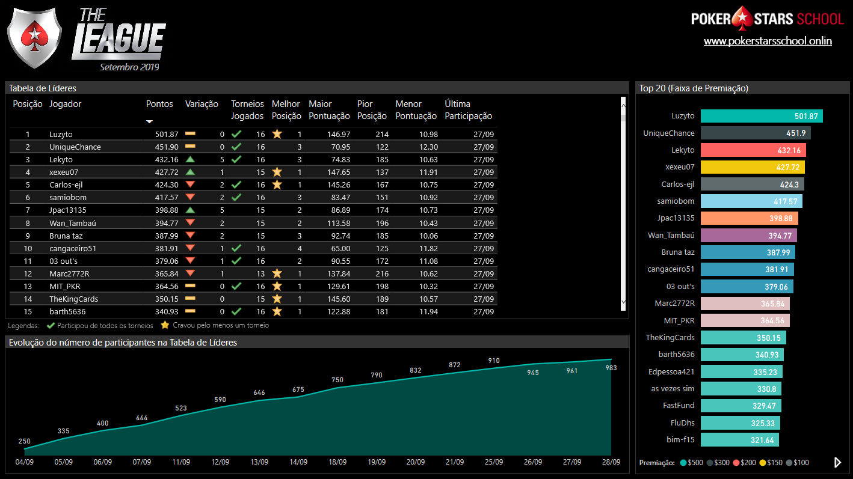Sort by the Torneios Jogados column header
The image size is (853, 479).
click(x=247, y=110)
